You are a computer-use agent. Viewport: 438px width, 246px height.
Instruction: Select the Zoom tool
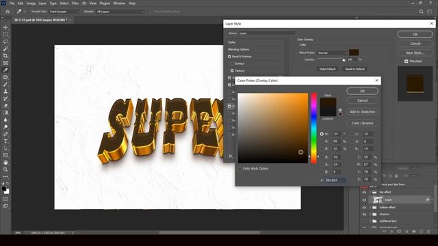(5, 169)
